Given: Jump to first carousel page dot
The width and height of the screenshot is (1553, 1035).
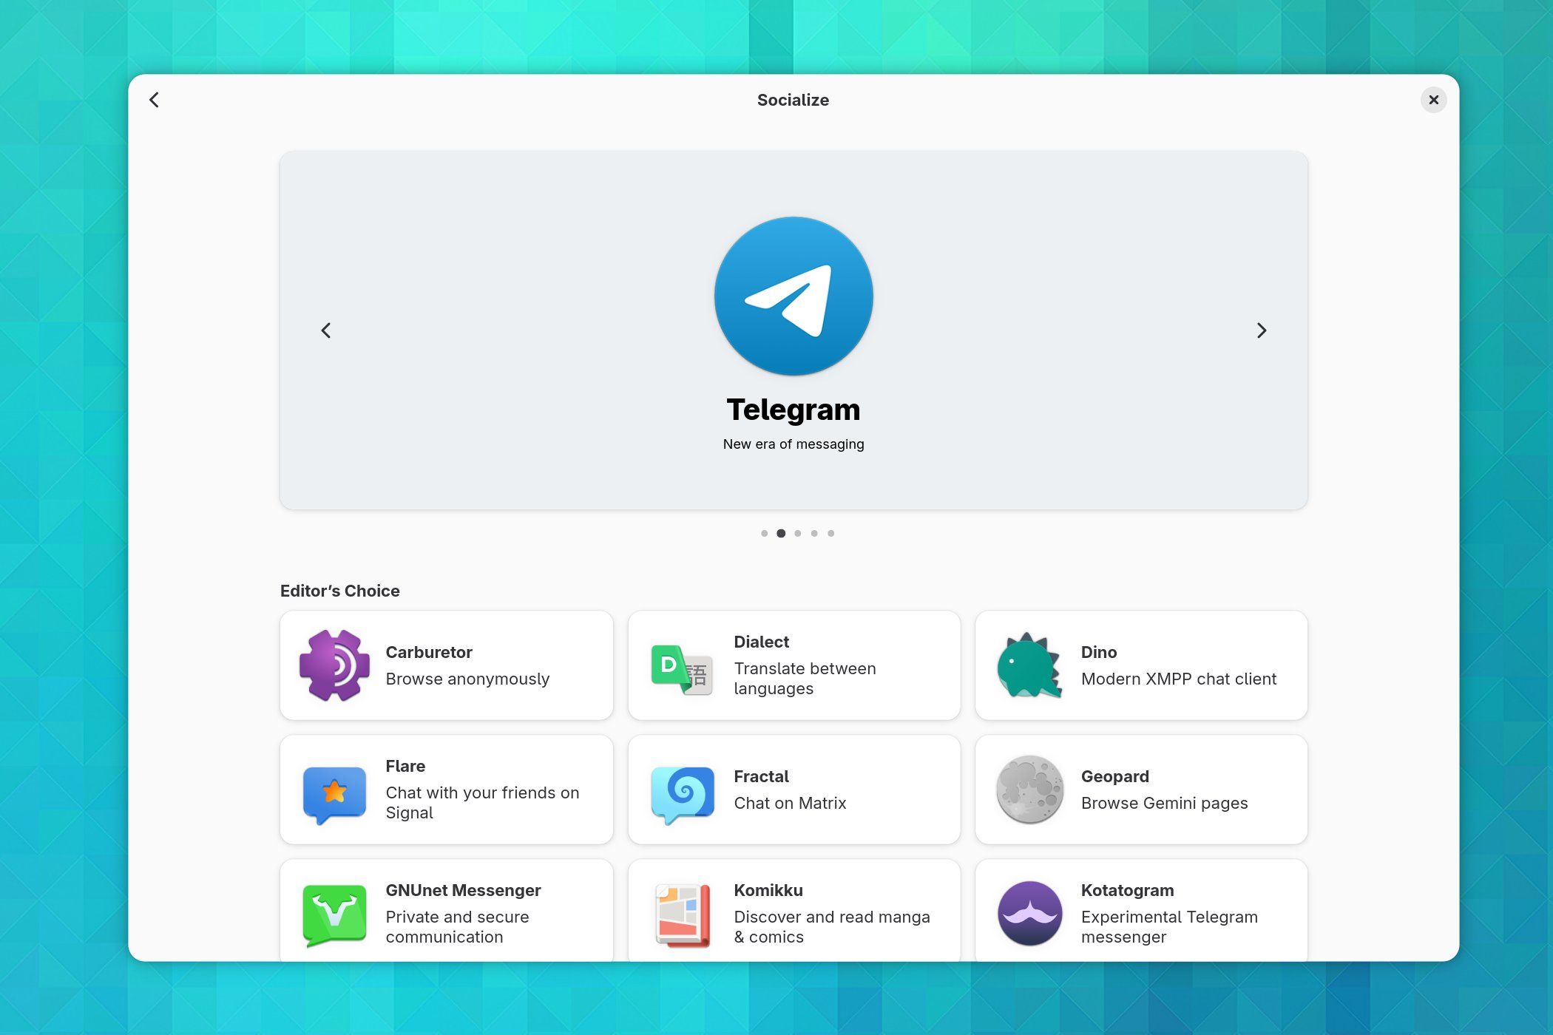Looking at the screenshot, I should tap(764, 533).
